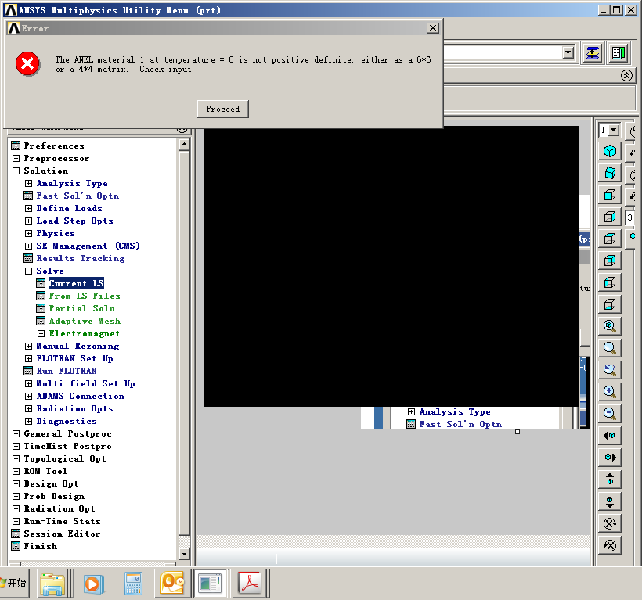Close the Error dialog with its X button
Viewport: 642px width, 600px height.
click(433, 28)
